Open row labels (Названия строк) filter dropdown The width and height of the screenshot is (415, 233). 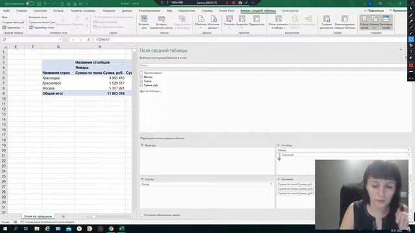point(73,73)
